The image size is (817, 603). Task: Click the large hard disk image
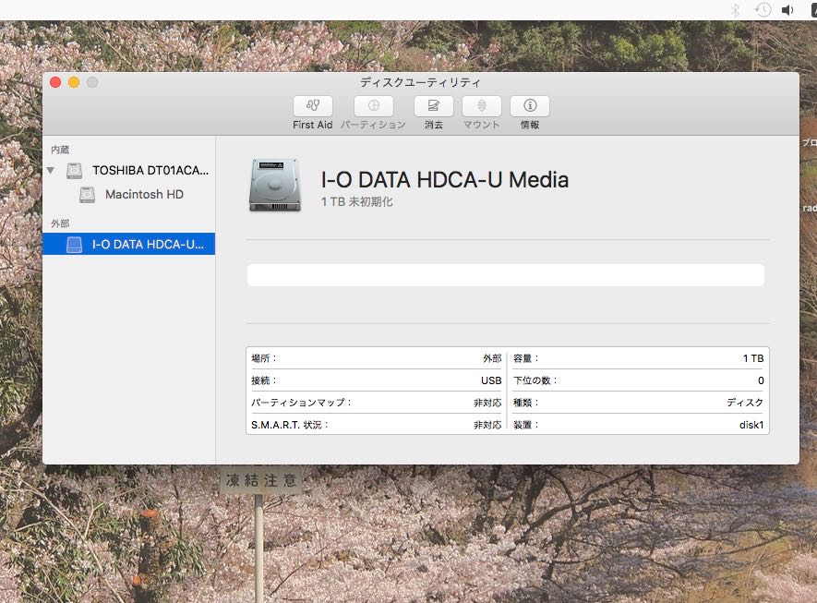pyautogui.click(x=275, y=186)
